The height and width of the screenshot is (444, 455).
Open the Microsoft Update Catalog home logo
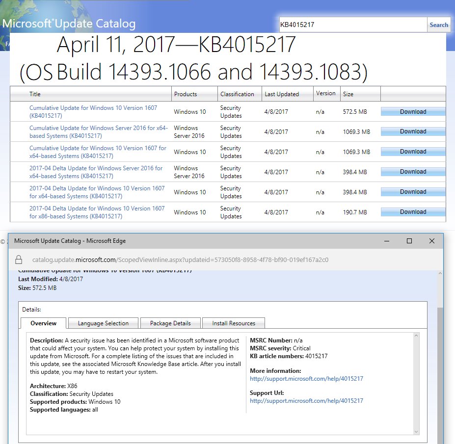click(69, 24)
